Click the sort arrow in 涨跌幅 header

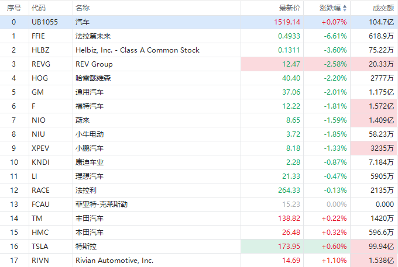point(345,8)
